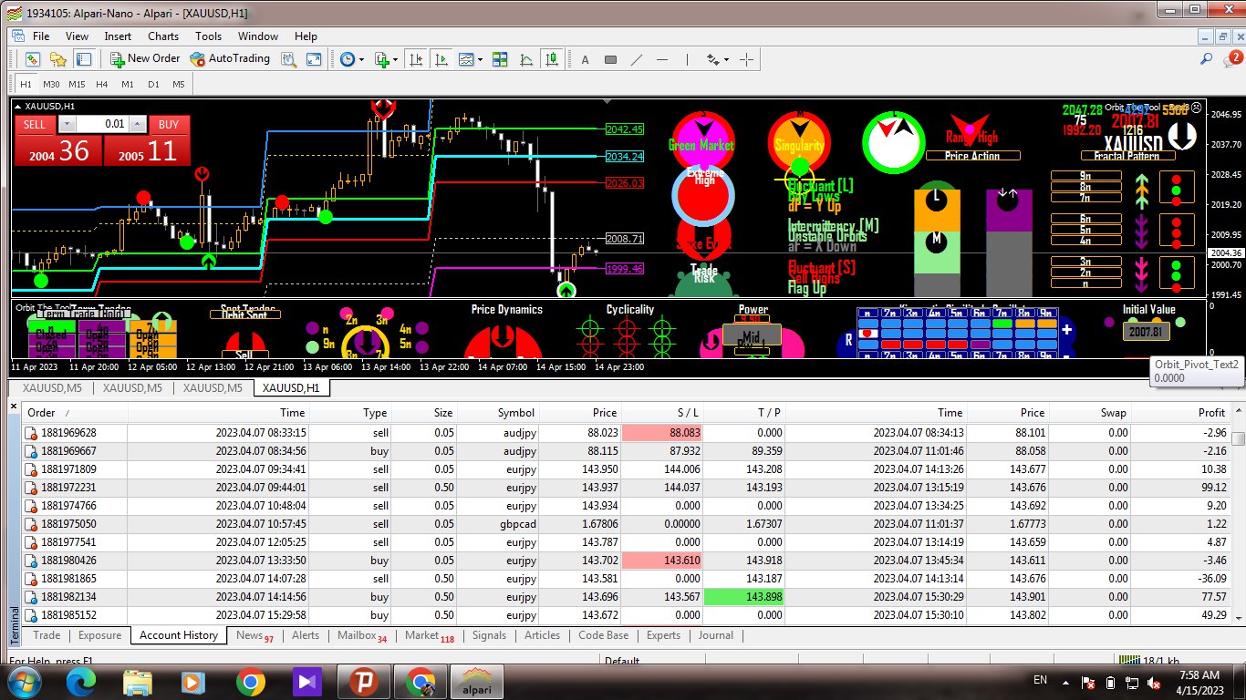Select the horizontal line tool

(662, 60)
